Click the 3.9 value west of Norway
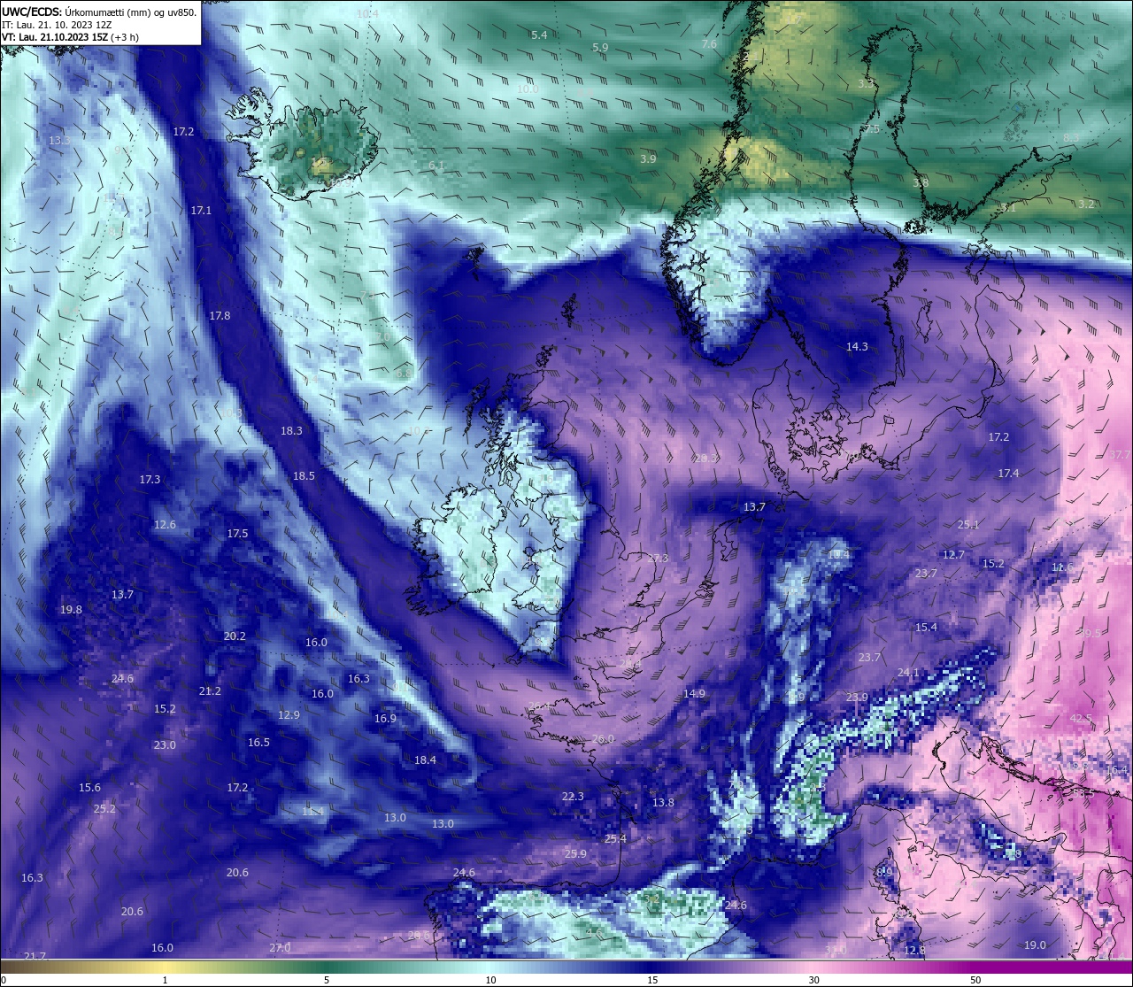Image resolution: width=1133 pixels, height=987 pixels. pyautogui.click(x=648, y=159)
